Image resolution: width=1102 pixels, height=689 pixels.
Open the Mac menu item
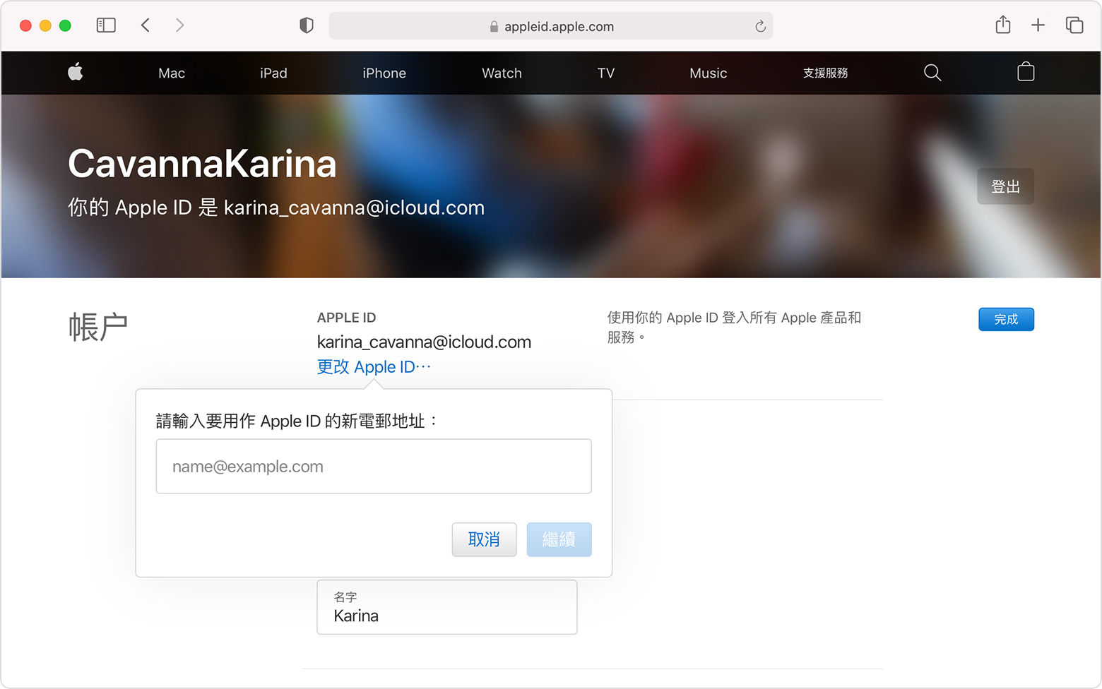point(172,73)
